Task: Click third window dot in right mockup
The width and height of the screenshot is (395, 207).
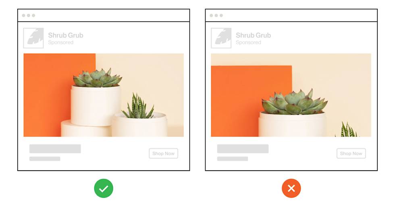Action: point(221,15)
